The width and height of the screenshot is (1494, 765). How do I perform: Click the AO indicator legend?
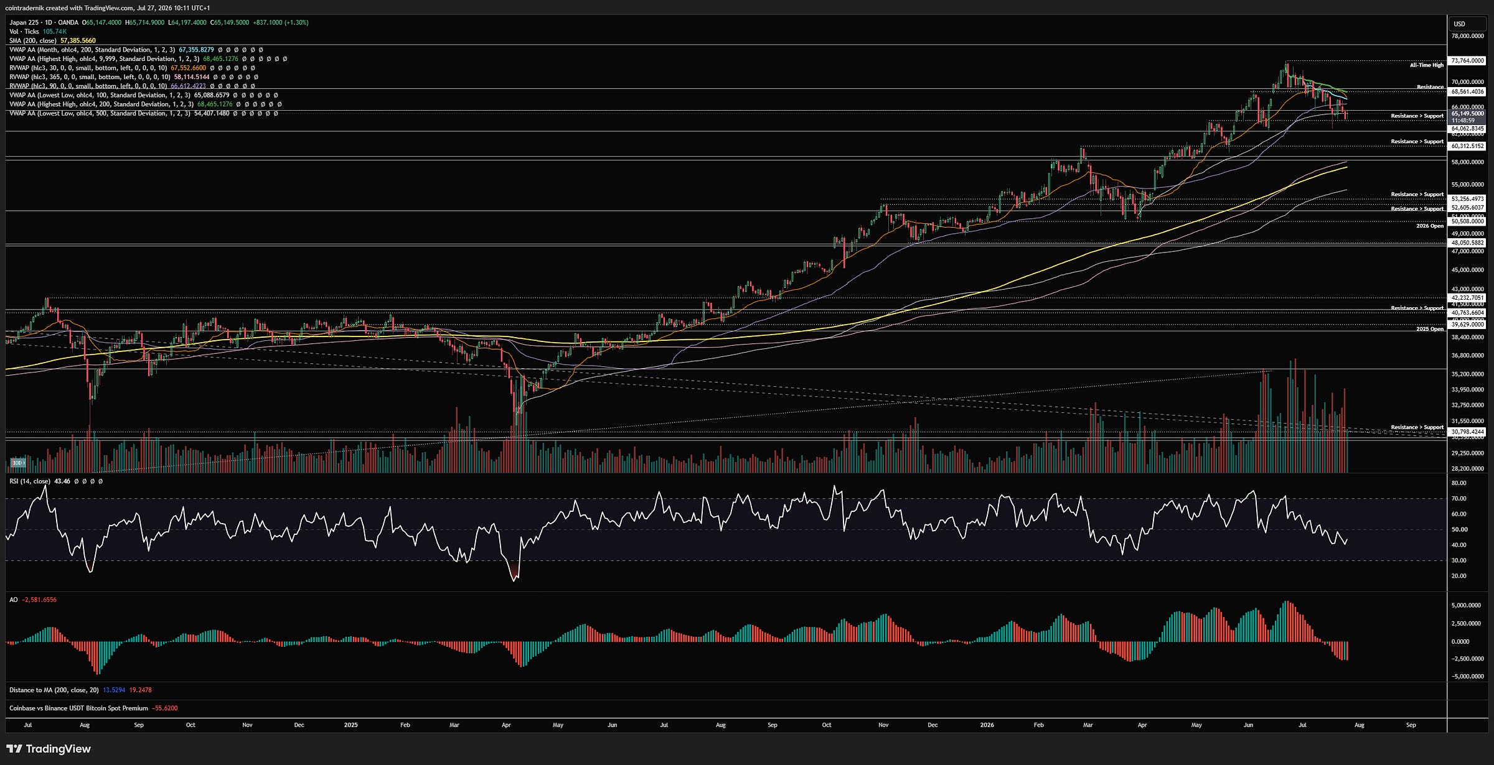click(x=14, y=600)
